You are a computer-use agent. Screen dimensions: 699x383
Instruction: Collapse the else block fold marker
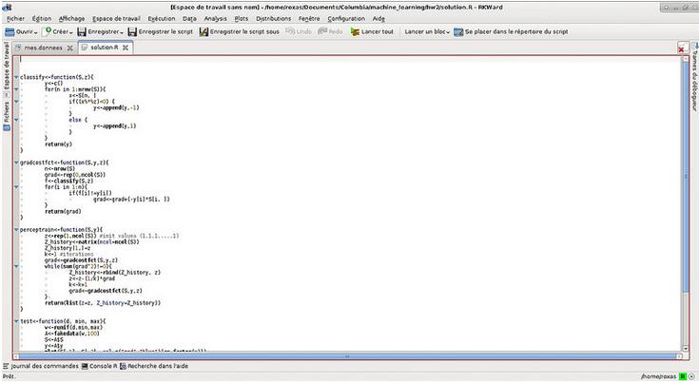click(x=16, y=120)
